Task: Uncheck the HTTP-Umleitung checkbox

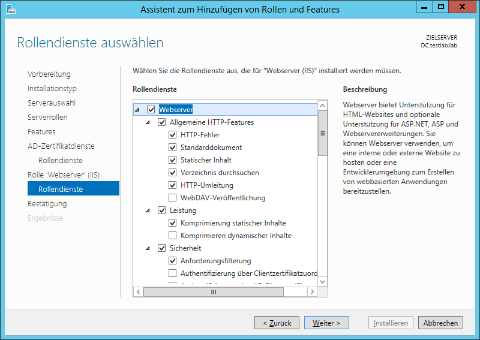Action: pos(173,185)
